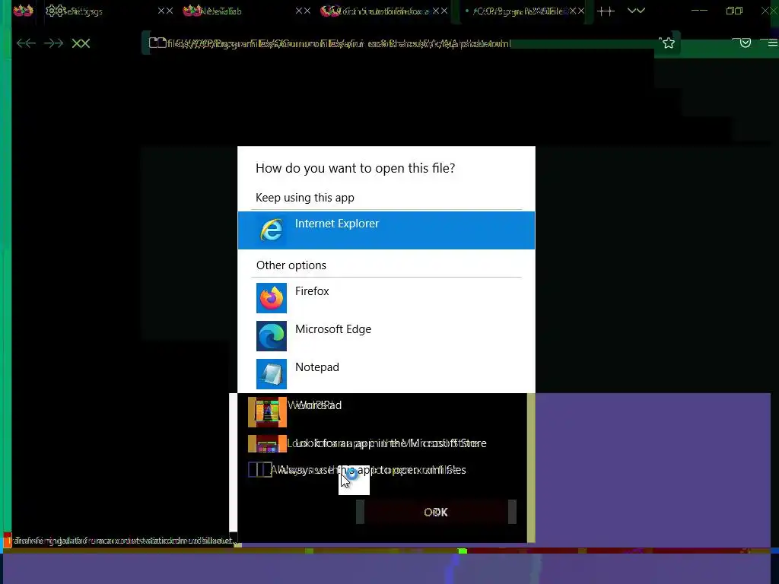Open the Pocket save icon in toolbar
The height and width of the screenshot is (584, 779).
745,43
